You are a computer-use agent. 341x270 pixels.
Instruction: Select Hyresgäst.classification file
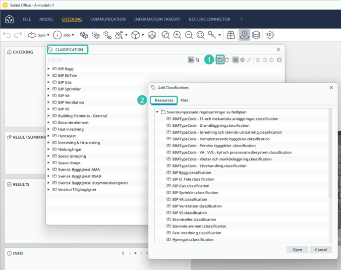(241, 240)
